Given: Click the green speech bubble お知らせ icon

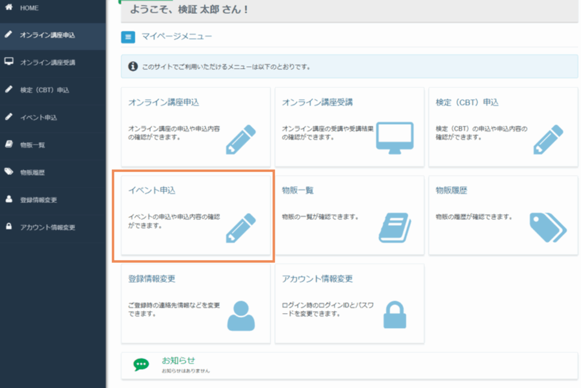Looking at the screenshot, I should (141, 365).
